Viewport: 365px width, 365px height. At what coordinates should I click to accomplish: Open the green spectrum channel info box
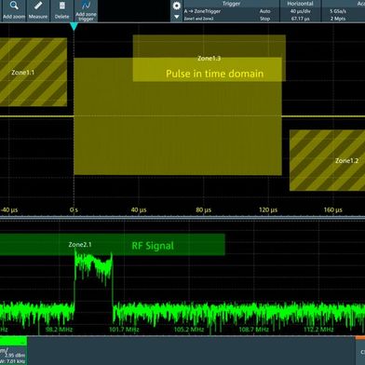point(13,351)
